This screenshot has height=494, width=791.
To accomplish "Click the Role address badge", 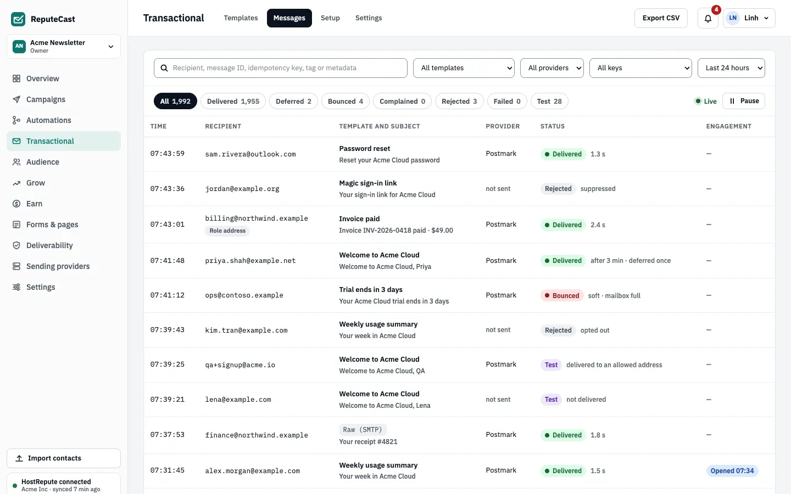I will 227,231.
